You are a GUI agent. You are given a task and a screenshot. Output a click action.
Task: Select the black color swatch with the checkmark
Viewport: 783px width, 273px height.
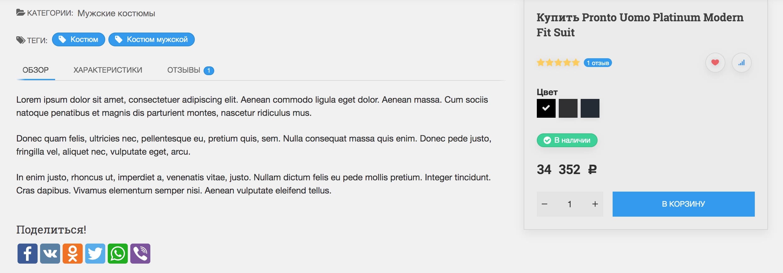(x=546, y=108)
